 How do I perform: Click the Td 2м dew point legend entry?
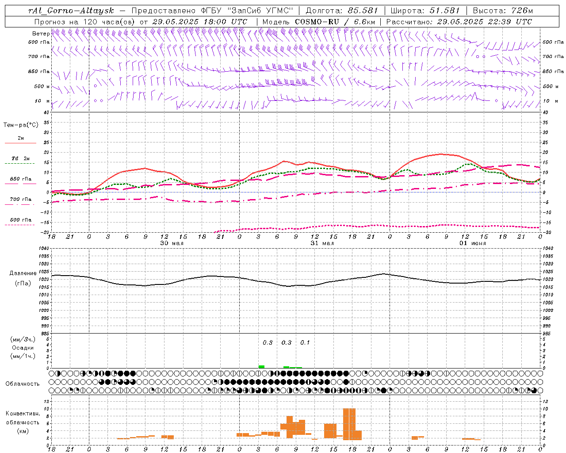point(20,160)
